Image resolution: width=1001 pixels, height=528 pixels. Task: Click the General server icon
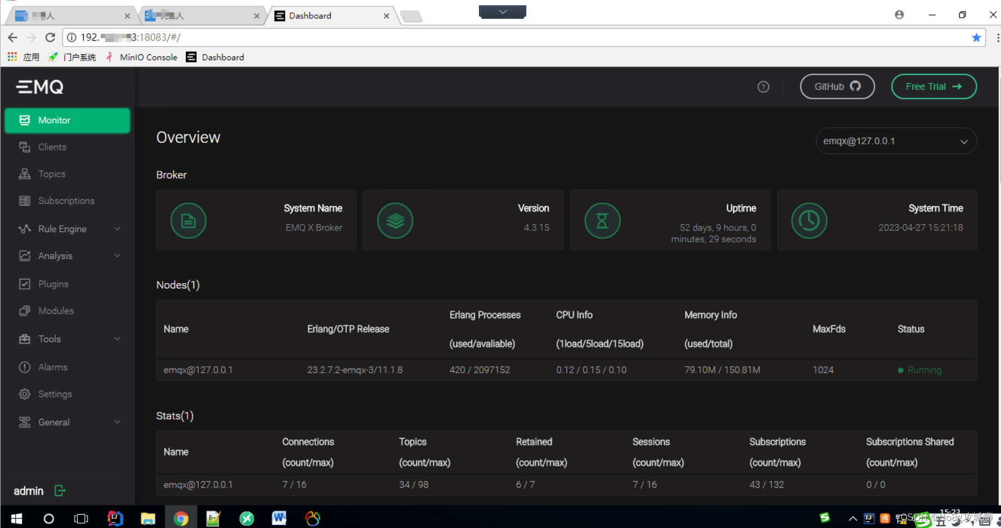click(25, 422)
